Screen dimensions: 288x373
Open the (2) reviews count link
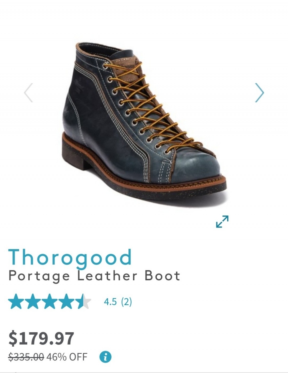126,302
